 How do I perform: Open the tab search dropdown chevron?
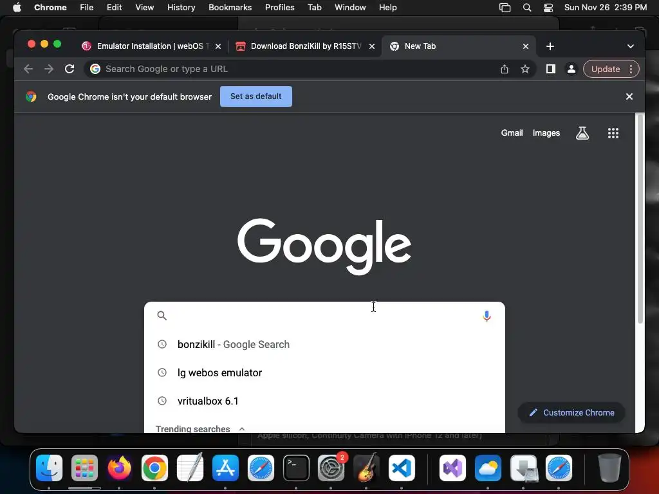point(631,46)
